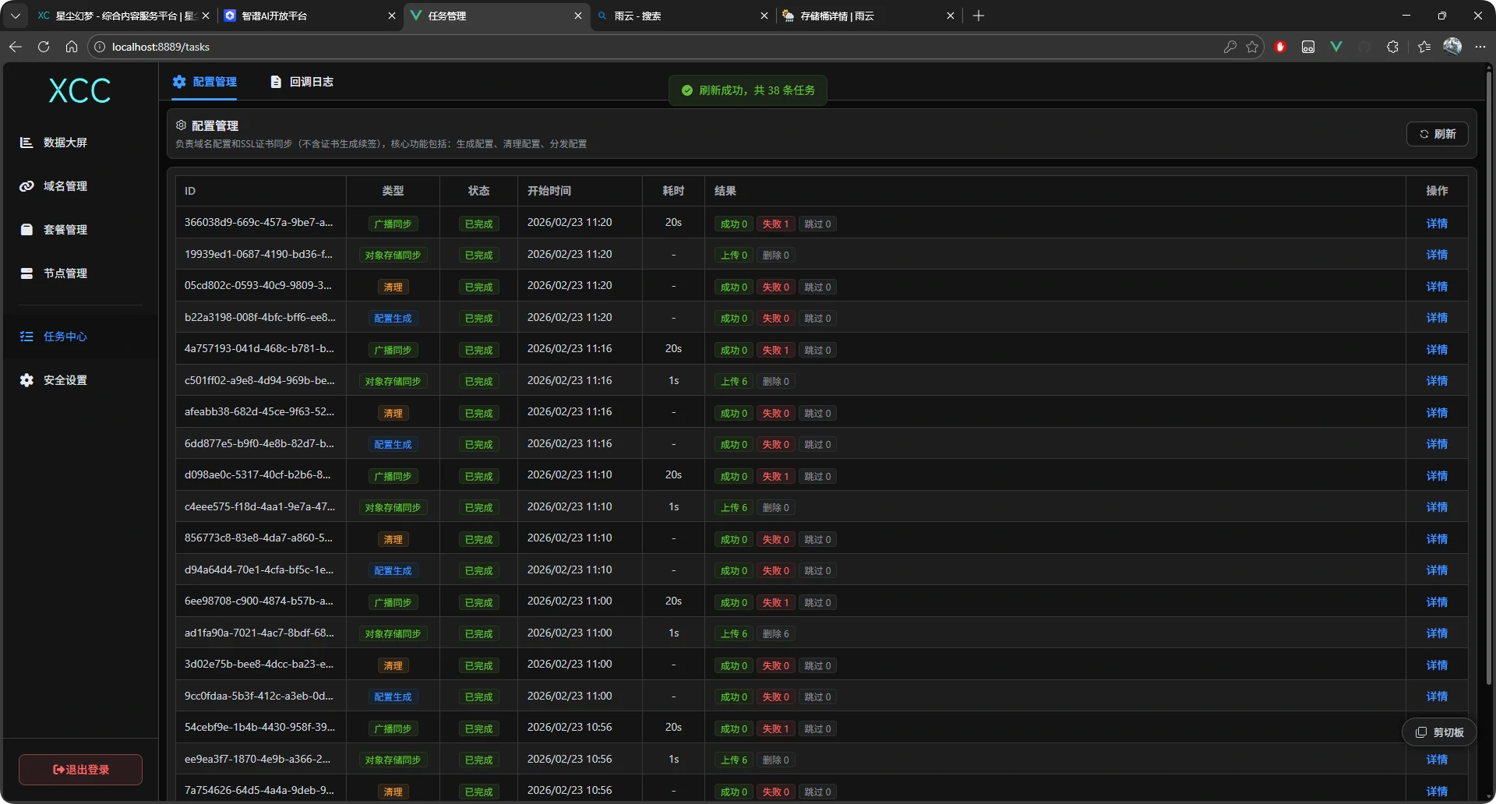The height and width of the screenshot is (804, 1496).
Task: Click the package management (套餐管理) sidebar icon
Action: (26, 230)
